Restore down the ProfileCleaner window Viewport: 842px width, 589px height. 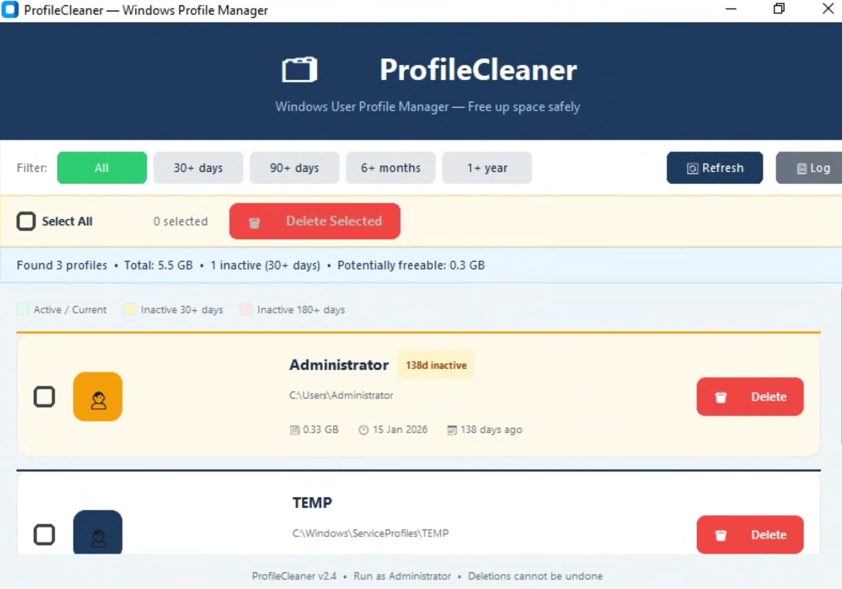779,9
